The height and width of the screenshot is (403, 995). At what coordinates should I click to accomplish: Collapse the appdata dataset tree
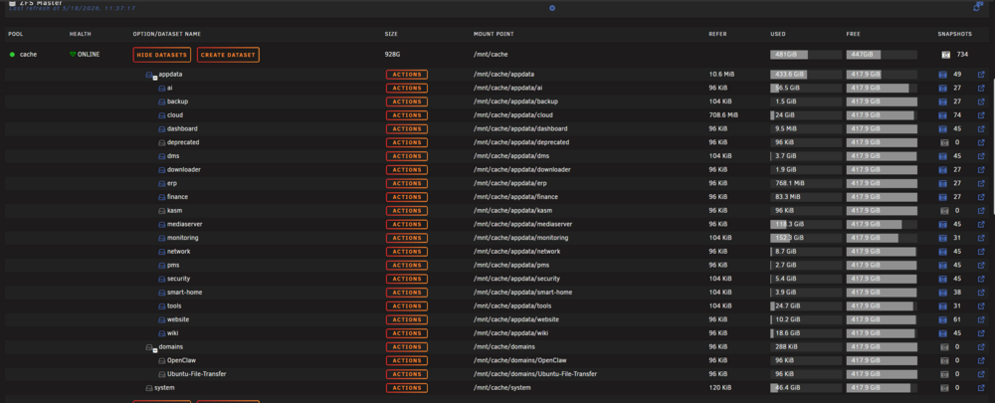155,79
